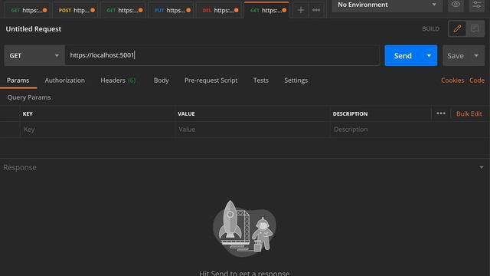Click the Description input cell
The image size is (490, 276).
pos(410,130)
